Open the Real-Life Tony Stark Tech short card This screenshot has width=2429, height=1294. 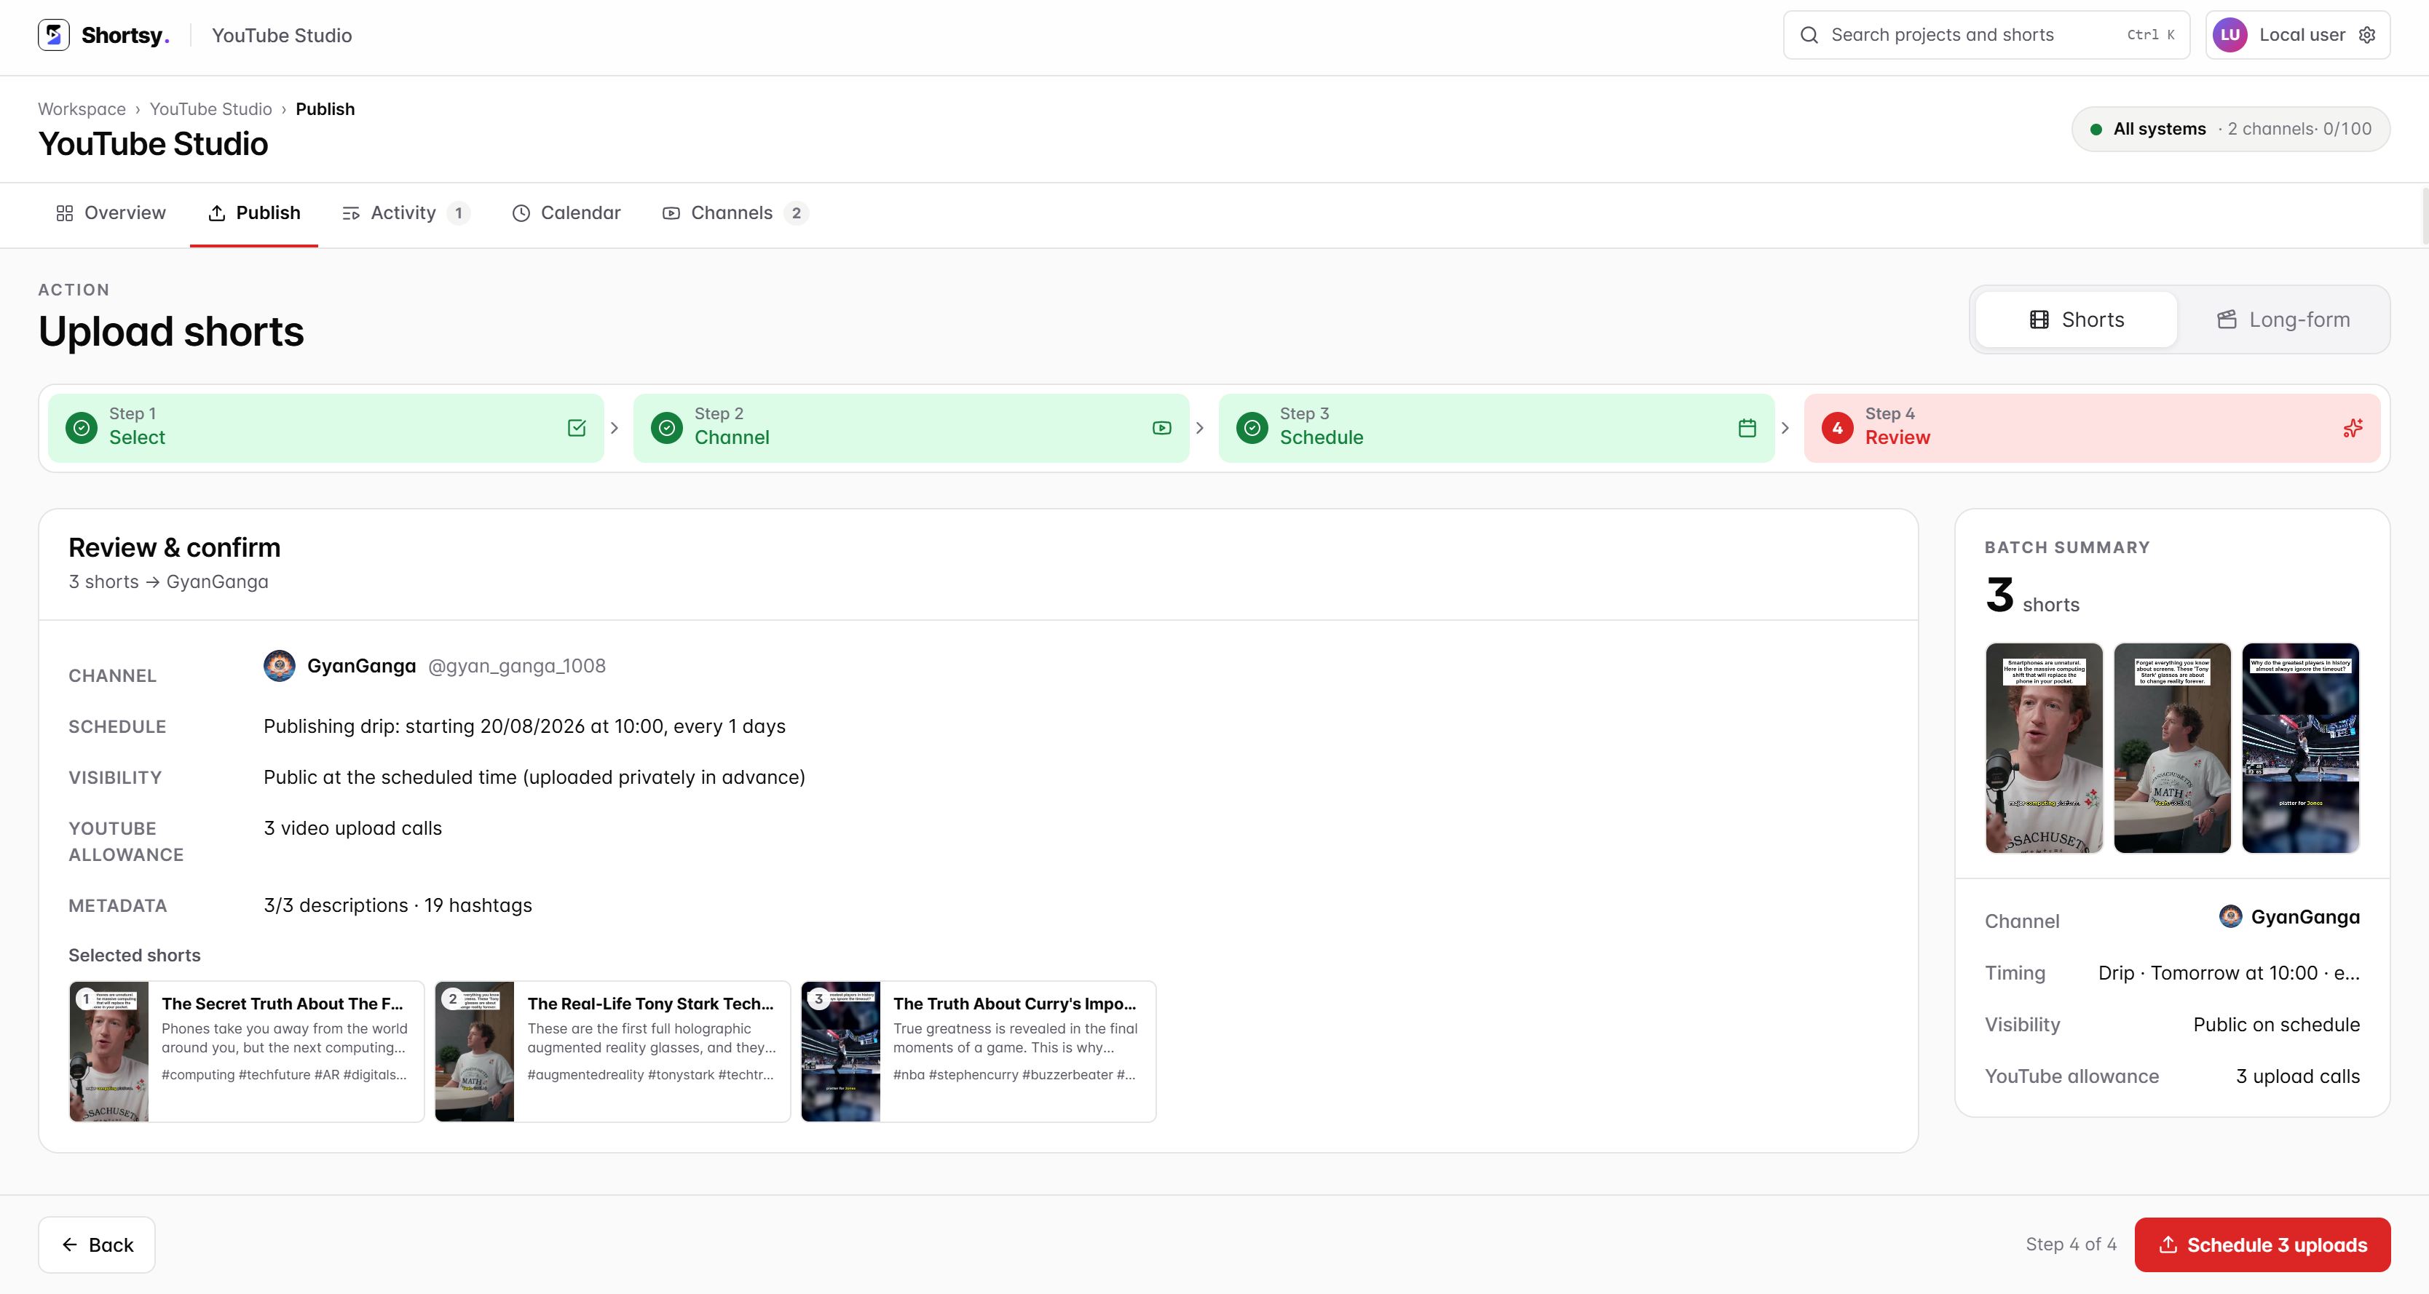click(x=613, y=1051)
